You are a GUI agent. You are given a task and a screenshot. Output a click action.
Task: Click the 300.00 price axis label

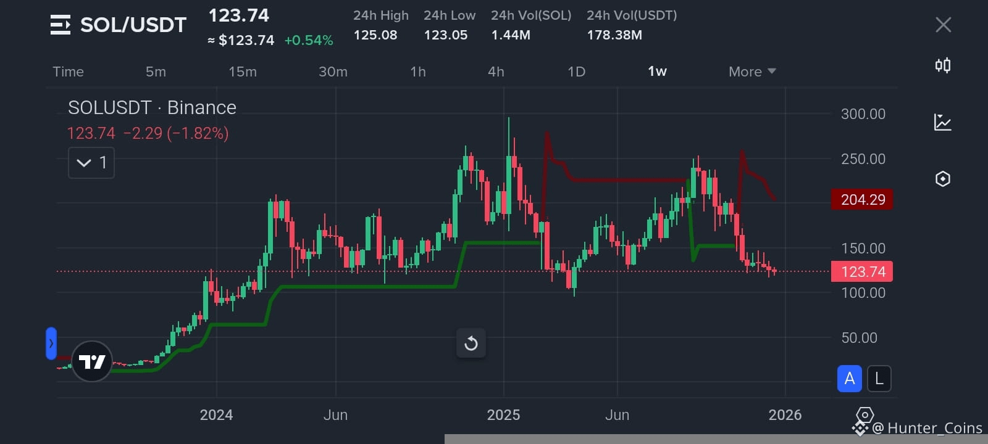coord(863,114)
